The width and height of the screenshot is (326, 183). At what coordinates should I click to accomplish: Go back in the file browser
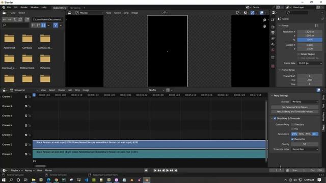[5, 19]
